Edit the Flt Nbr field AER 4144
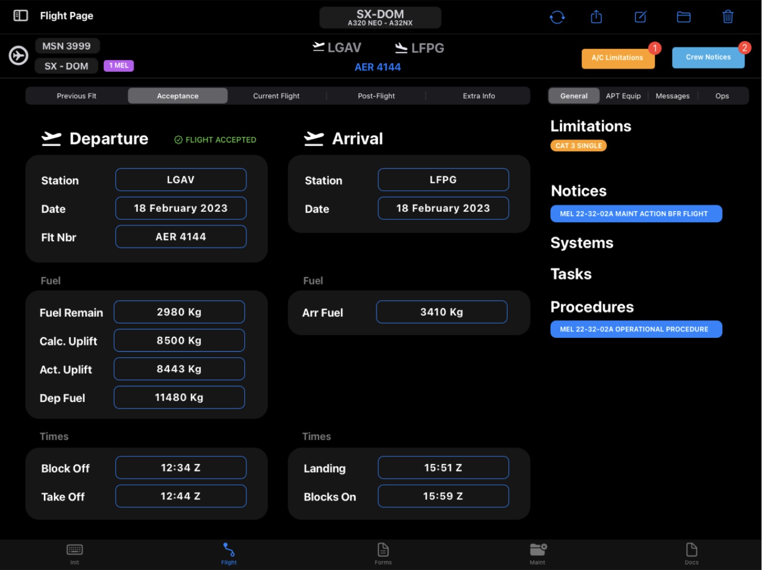The image size is (762, 570). 181,236
